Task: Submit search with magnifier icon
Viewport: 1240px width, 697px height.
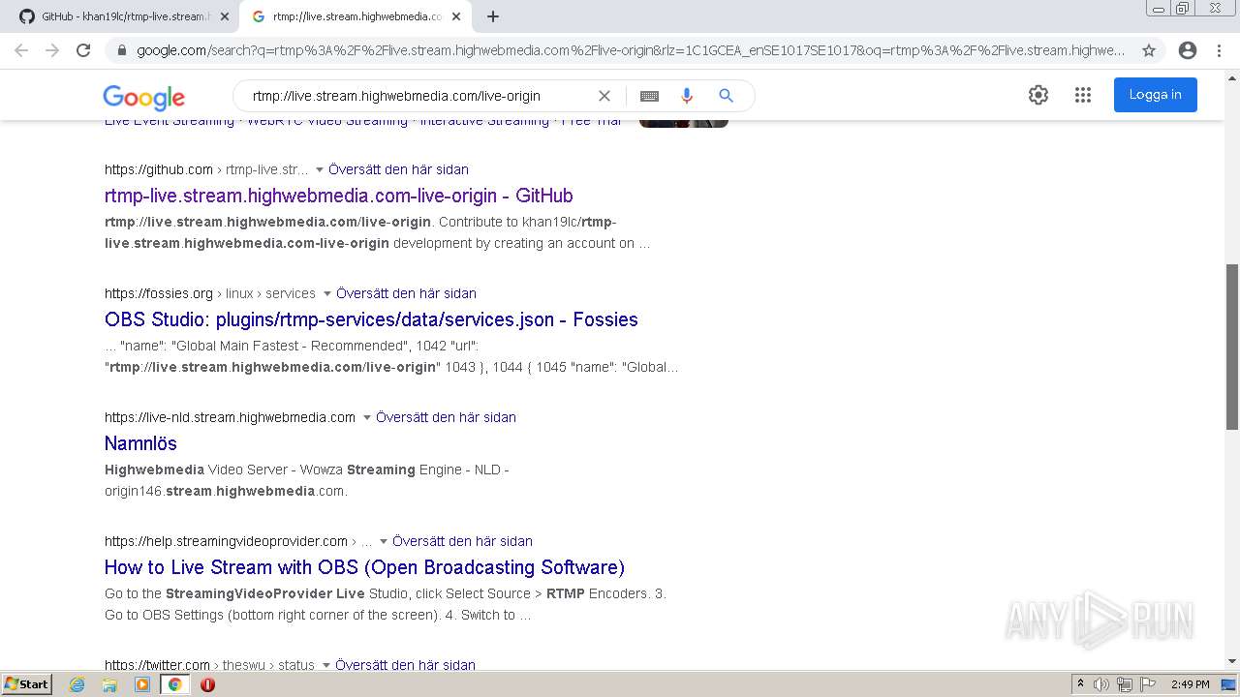Action: pos(726,96)
